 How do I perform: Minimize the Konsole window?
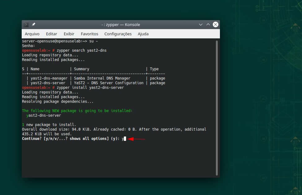point(201,24)
